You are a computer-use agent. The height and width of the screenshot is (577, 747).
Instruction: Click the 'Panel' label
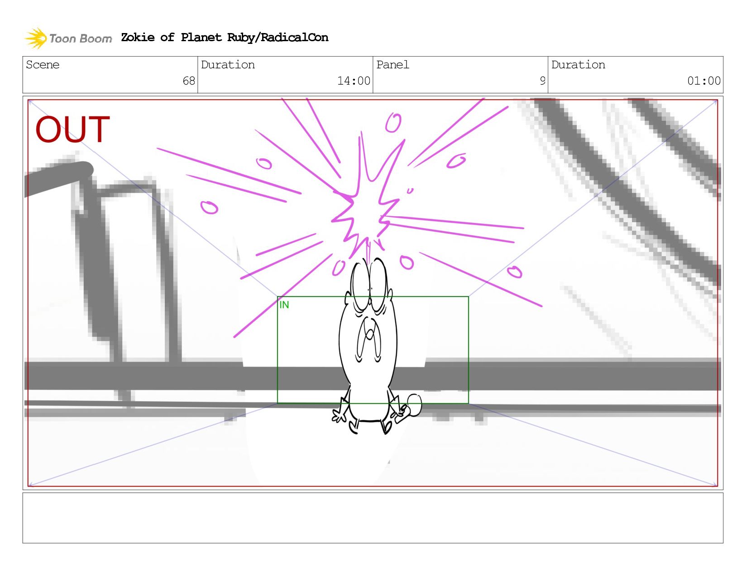393,65
